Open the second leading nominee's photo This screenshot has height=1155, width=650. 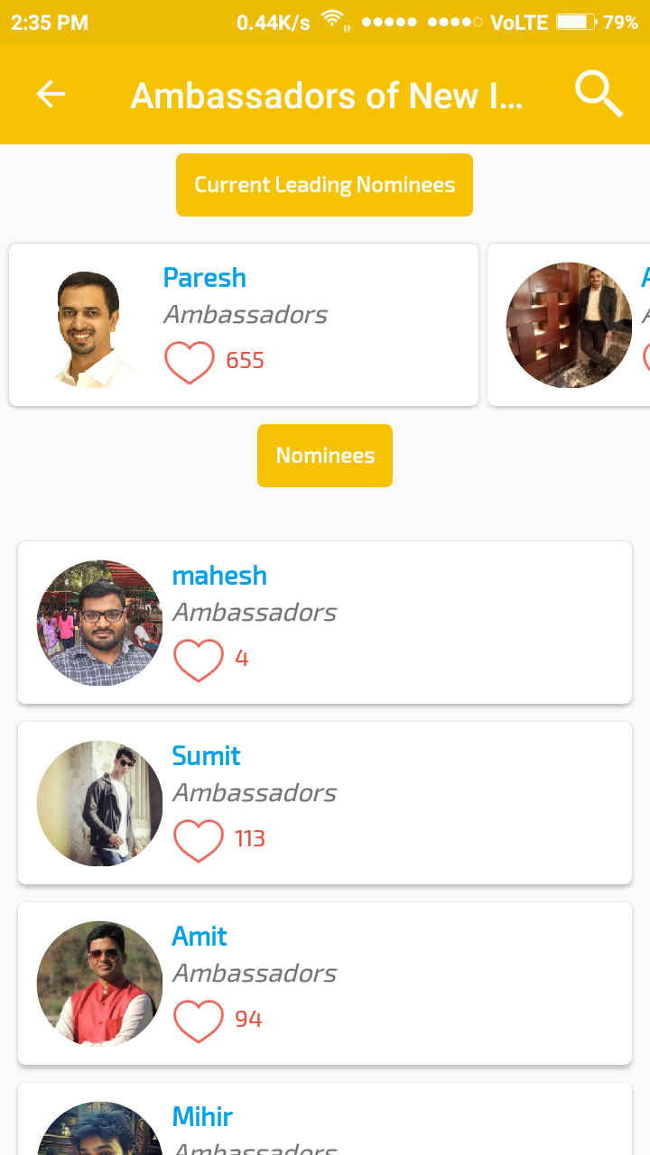coord(569,325)
